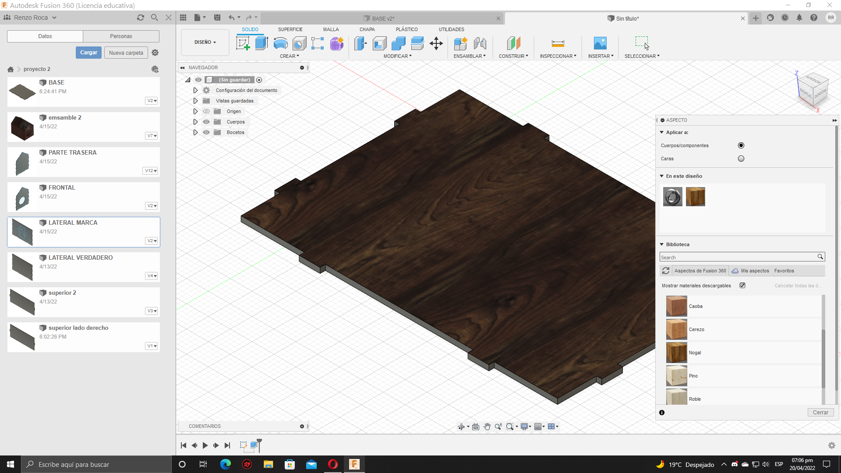The image size is (841, 473).
Task: Click the Extrude tool icon
Action: [x=261, y=43]
